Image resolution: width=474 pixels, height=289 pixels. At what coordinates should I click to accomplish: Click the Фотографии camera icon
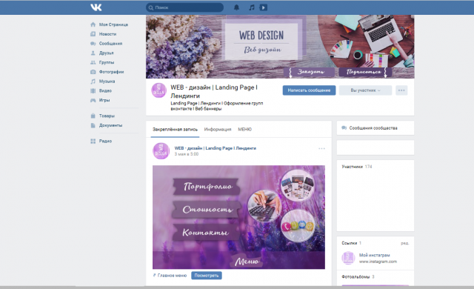(x=93, y=72)
